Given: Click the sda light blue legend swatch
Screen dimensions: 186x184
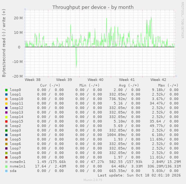Looking at the screenshot, I should point(6,171).
